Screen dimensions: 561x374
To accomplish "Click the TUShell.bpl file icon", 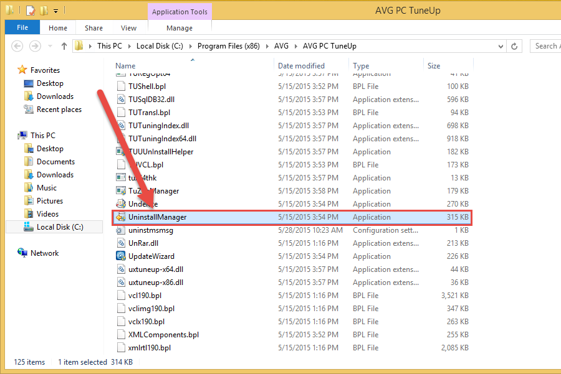I will click(121, 86).
